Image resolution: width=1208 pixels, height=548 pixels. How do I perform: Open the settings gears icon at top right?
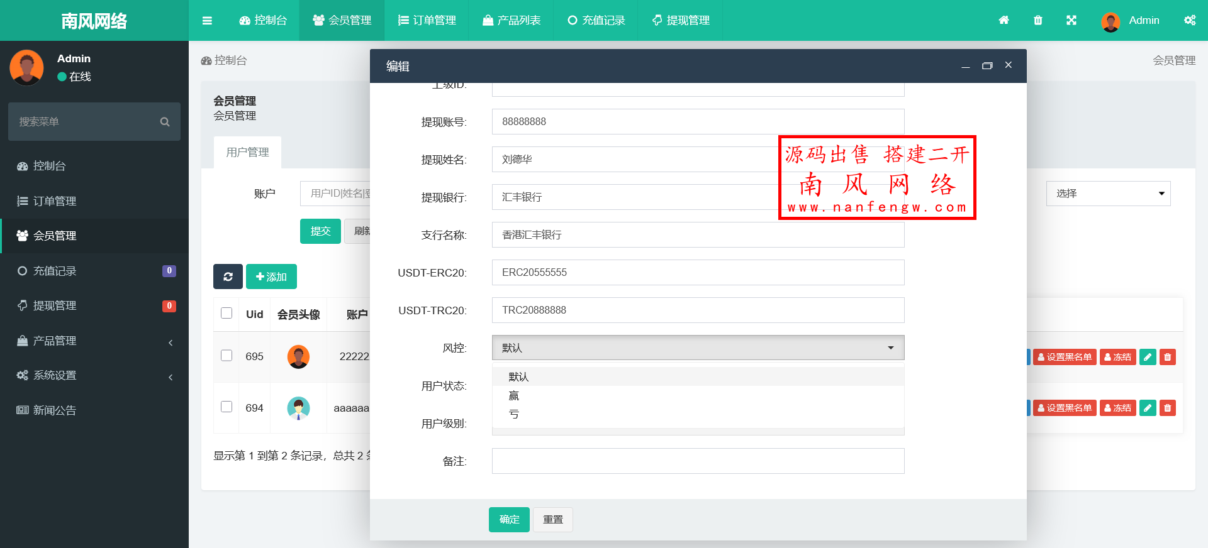click(x=1190, y=20)
